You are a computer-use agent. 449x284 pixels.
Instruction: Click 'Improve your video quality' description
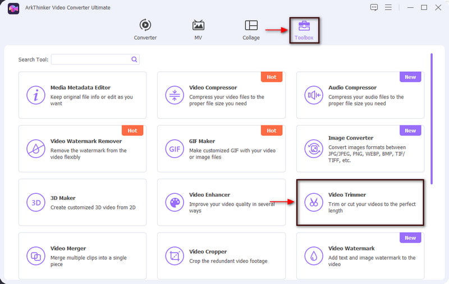[x=232, y=207]
